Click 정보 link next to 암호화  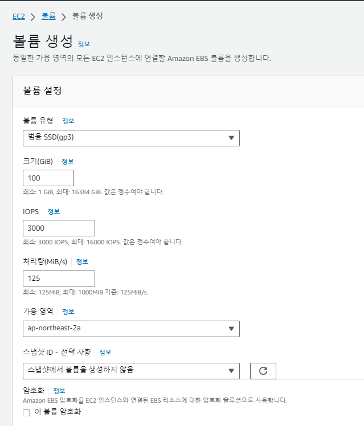[59, 391]
